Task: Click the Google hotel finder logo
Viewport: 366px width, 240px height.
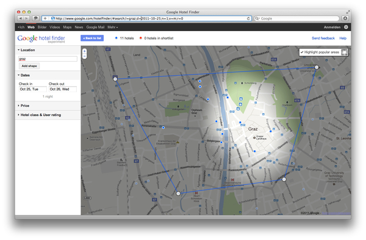Action: click(41, 38)
